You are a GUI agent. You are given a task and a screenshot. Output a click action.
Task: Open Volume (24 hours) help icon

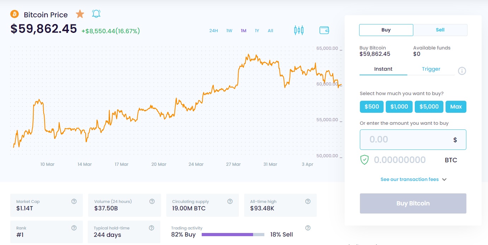152,201
